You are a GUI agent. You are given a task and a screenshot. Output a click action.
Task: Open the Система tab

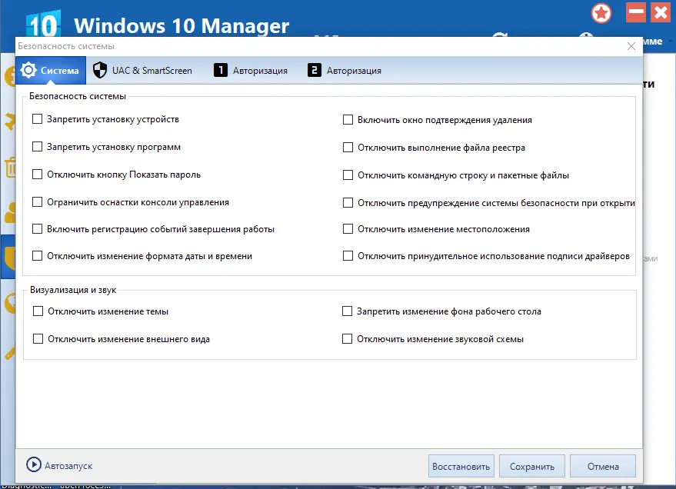coord(51,70)
